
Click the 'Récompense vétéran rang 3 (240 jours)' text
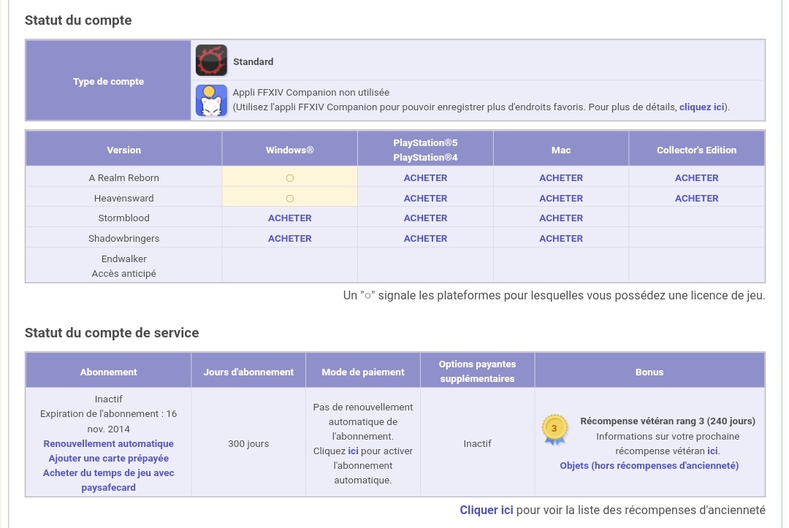(668, 421)
